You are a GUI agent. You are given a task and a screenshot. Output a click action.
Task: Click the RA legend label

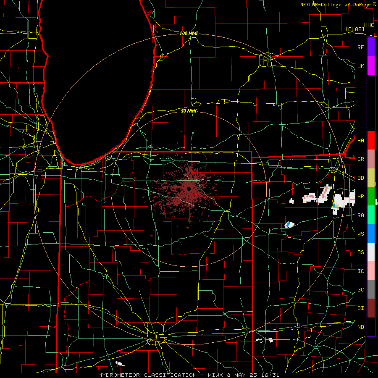pos(360,215)
